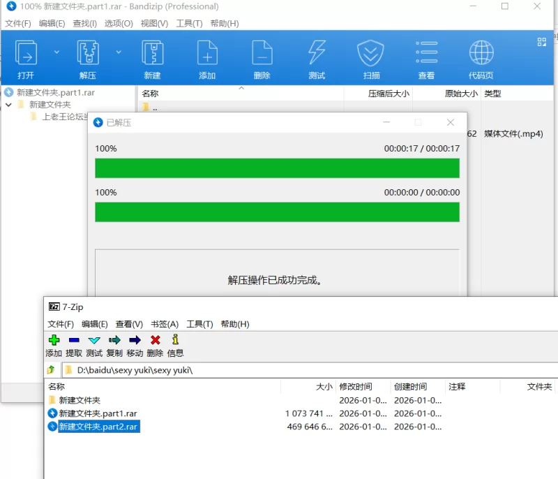Image resolution: width=558 pixels, height=479 pixels.
Task: Click the Bandizip Open toolbar icon
Action: pos(26,52)
